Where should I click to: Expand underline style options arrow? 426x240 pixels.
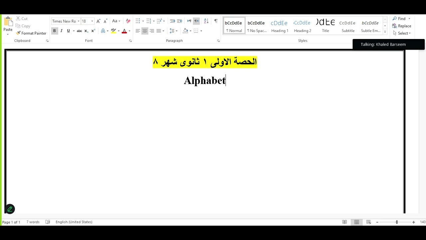click(74, 31)
